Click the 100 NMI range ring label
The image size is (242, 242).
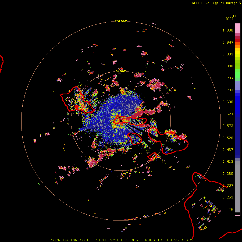pyautogui.click(x=121, y=21)
